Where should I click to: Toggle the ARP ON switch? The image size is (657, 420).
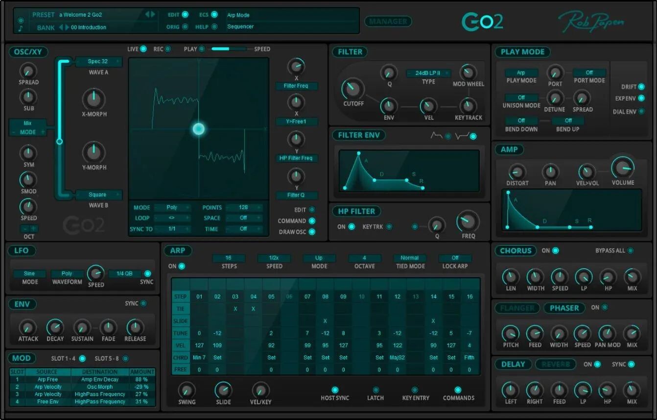click(182, 266)
